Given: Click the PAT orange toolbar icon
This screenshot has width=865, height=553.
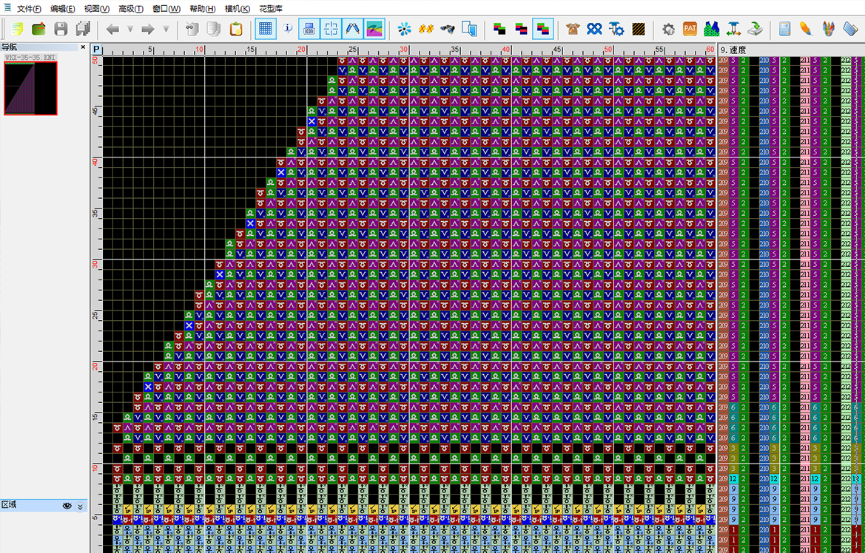Looking at the screenshot, I should click(690, 29).
